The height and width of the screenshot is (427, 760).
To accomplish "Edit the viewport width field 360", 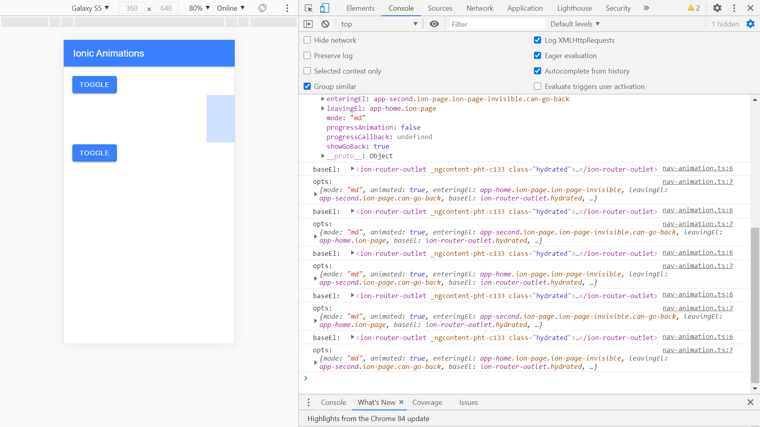I will click(131, 8).
